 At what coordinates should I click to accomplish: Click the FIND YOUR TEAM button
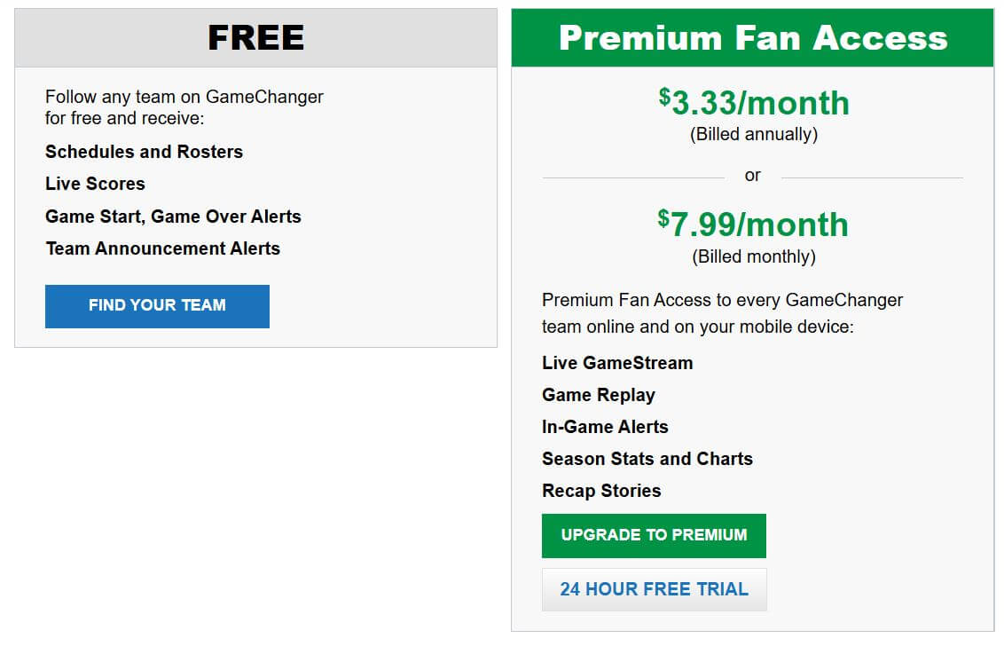tap(156, 305)
